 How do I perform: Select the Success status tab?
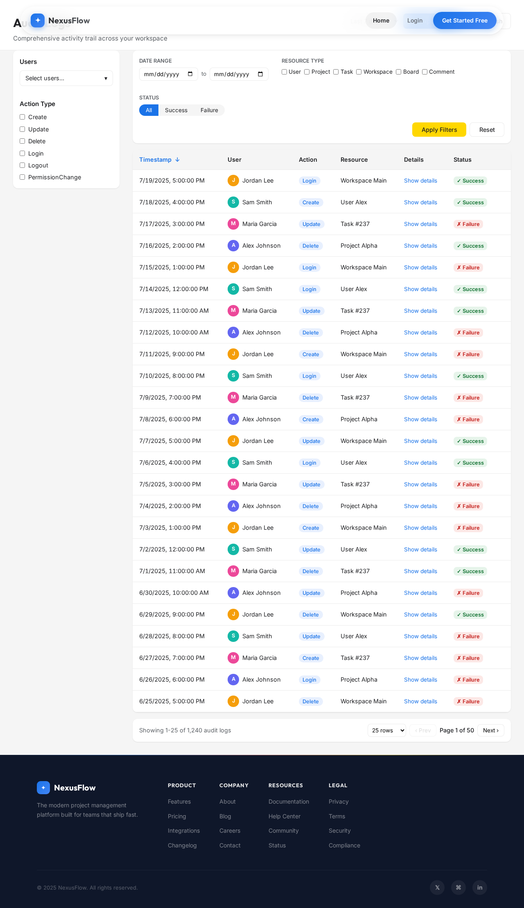coord(176,110)
